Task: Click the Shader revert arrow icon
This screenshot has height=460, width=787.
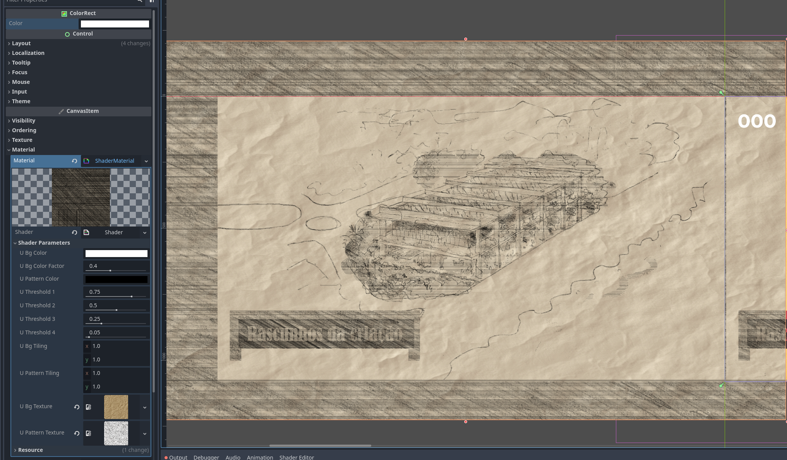Action: click(x=74, y=232)
